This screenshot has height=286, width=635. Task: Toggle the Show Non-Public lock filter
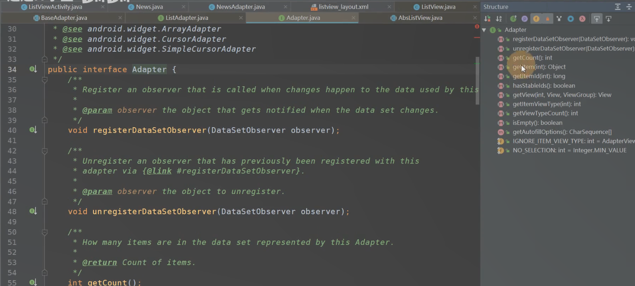click(548, 19)
